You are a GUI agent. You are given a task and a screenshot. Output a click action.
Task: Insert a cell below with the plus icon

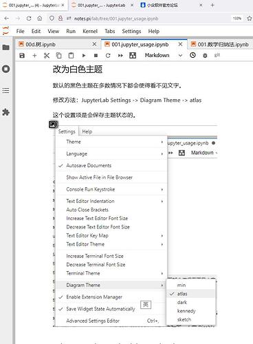pos(34,55)
